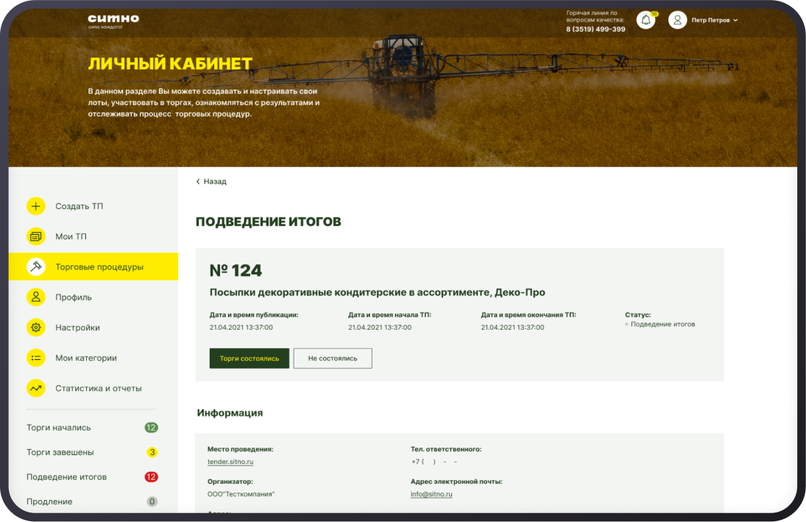
Task: Select Торговые процедуры menu item
Action: point(93,267)
